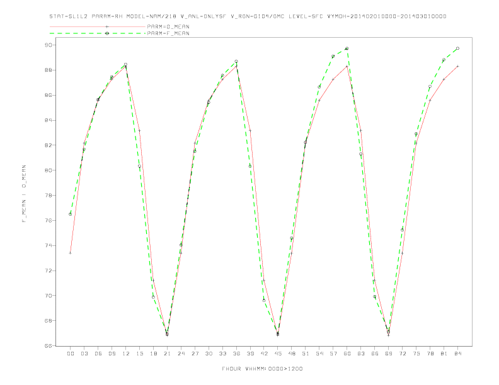This screenshot has height=385, width=499.
Task: Click x-axis tick label 39
Action: (250, 354)
